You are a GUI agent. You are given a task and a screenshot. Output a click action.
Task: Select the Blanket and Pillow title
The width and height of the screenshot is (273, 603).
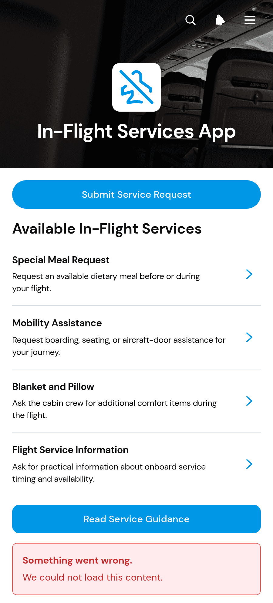click(x=53, y=387)
